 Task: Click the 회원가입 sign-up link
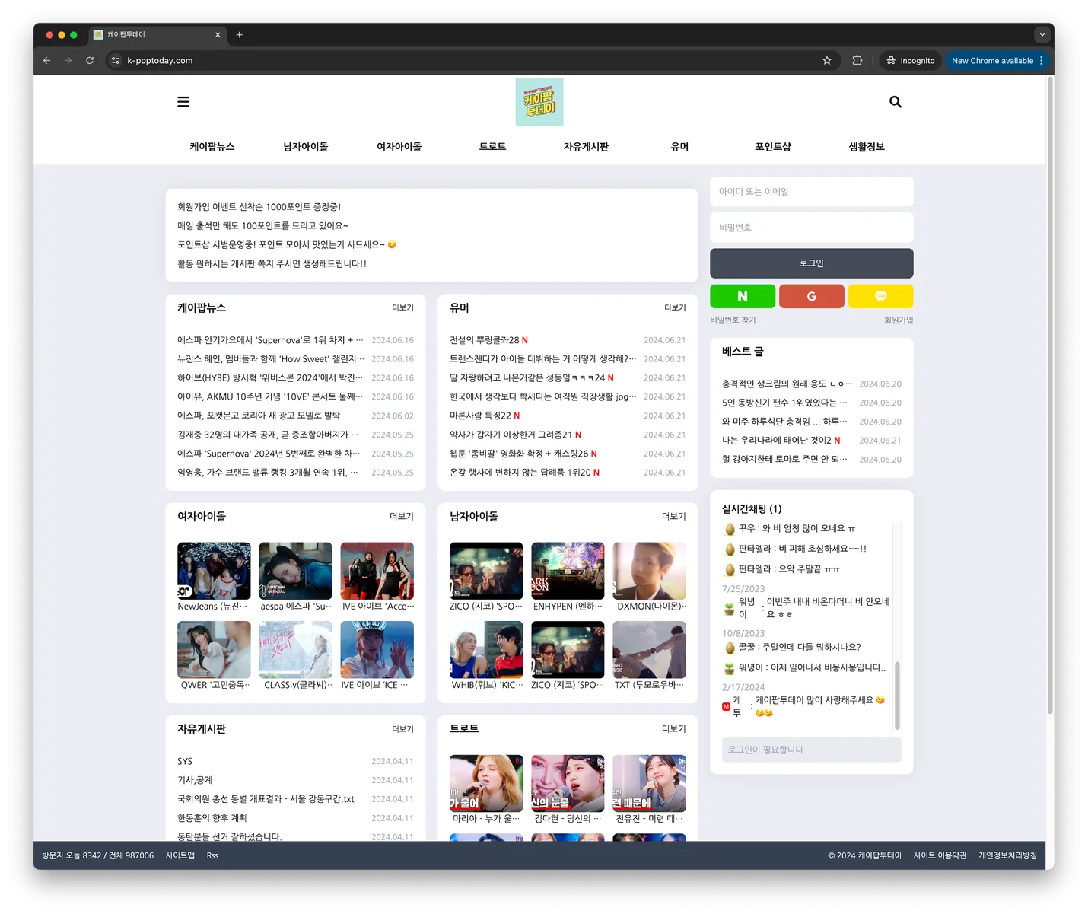point(899,320)
